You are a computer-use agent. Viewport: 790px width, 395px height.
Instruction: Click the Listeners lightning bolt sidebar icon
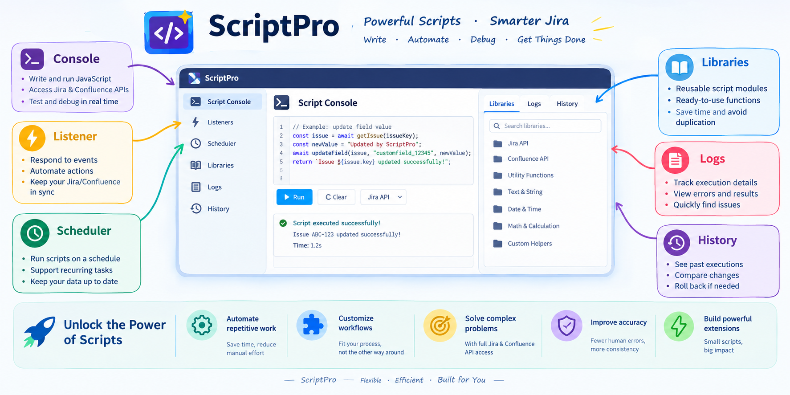[195, 122]
